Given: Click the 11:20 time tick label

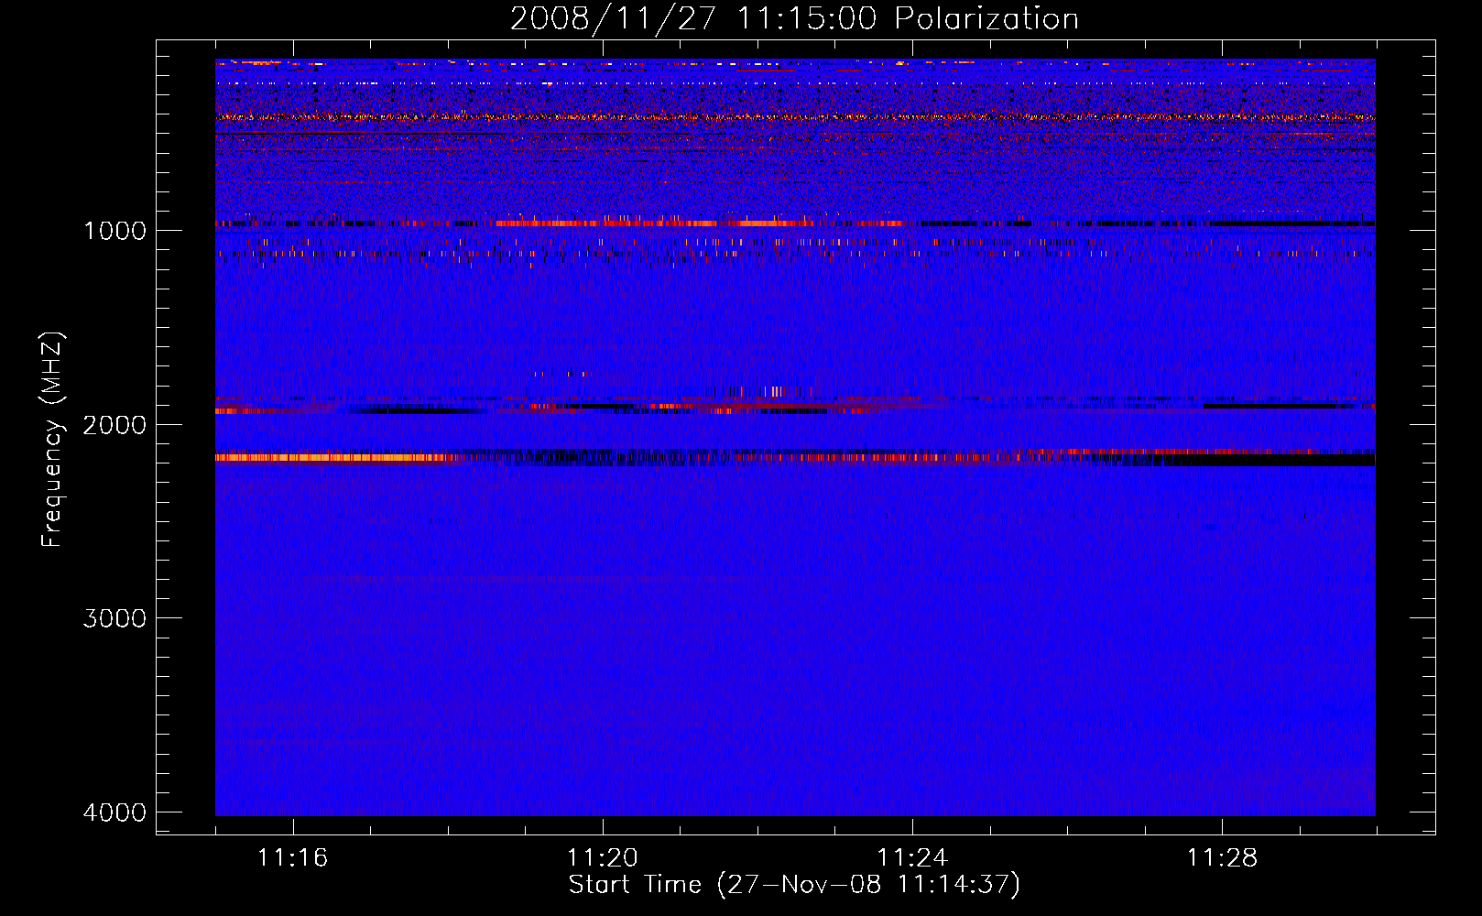Looking at the screenshot, I should [603, 858].
